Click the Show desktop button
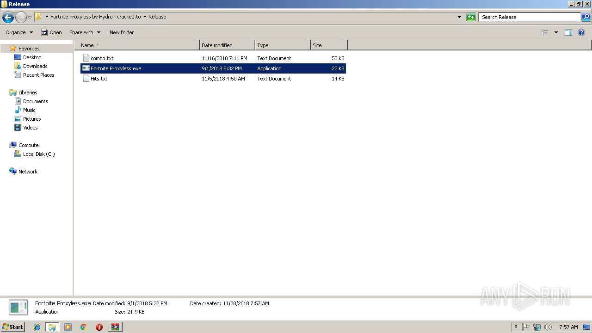 point(587,327)
